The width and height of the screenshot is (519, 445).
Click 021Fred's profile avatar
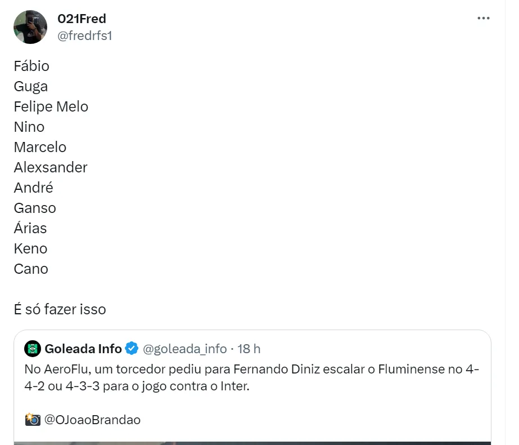pos(30,27)
